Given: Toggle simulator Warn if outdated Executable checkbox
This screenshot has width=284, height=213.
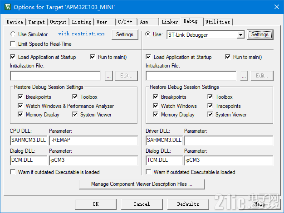Looking at the screenshot, I should 13,172.
